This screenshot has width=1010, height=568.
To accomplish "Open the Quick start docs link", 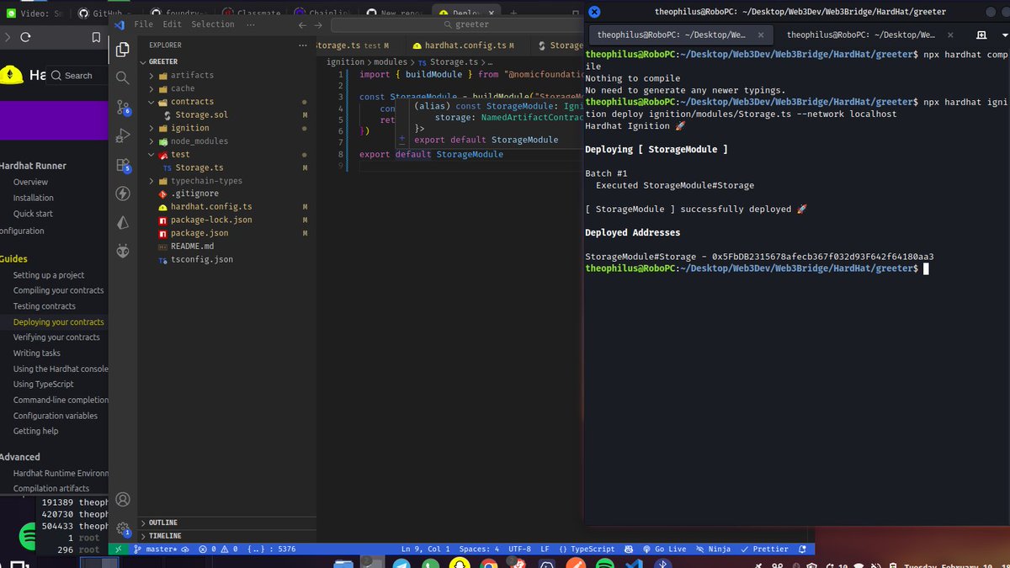I will point(33,214).
